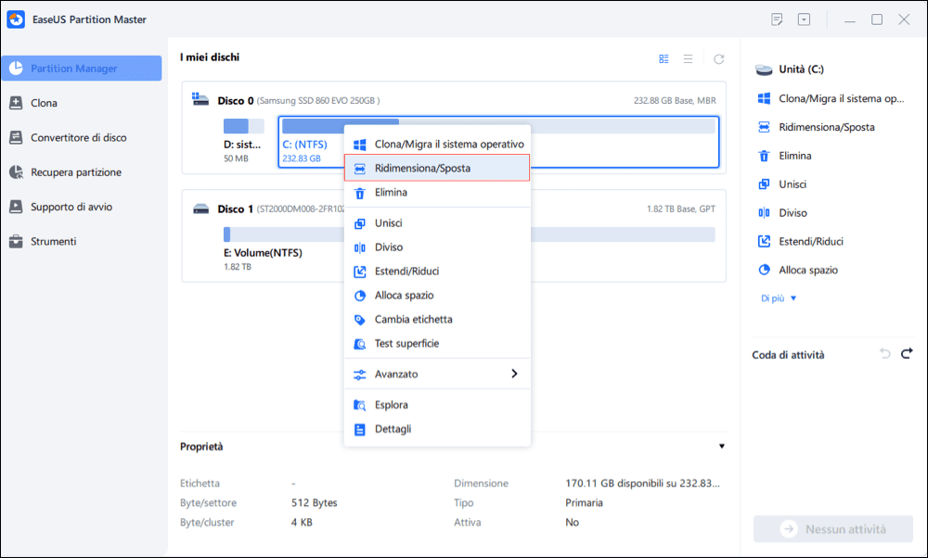Click Alloca spazio in the right panel

point(798,270)
